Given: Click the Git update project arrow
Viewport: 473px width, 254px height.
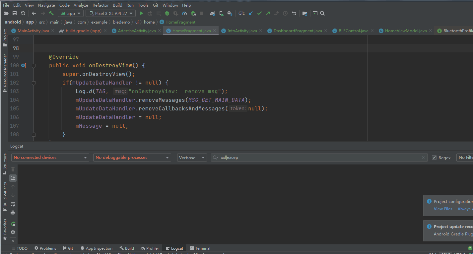Looking at the screenshot, I should (251, 13).
